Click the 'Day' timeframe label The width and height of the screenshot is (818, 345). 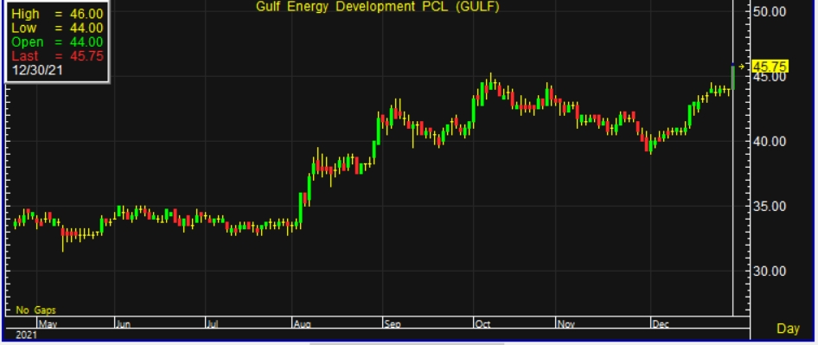pos(788,329)
